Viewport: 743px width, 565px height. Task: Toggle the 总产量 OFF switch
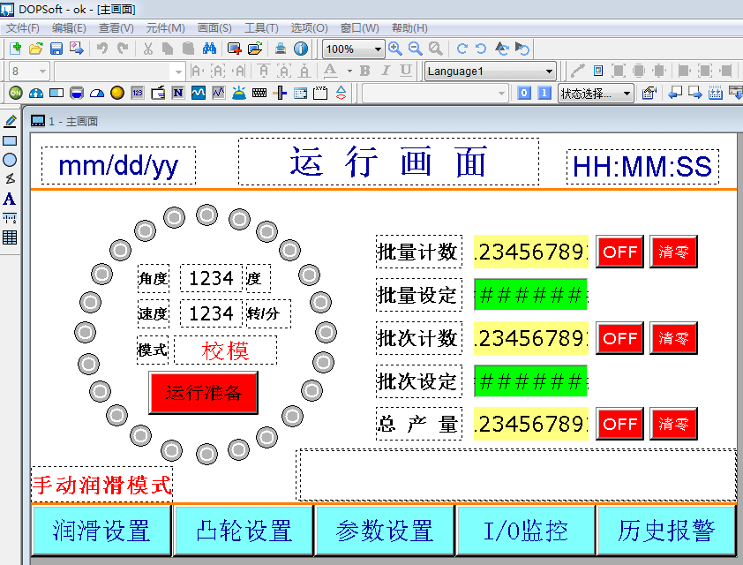pyautogui.click(x=620, y=425)
